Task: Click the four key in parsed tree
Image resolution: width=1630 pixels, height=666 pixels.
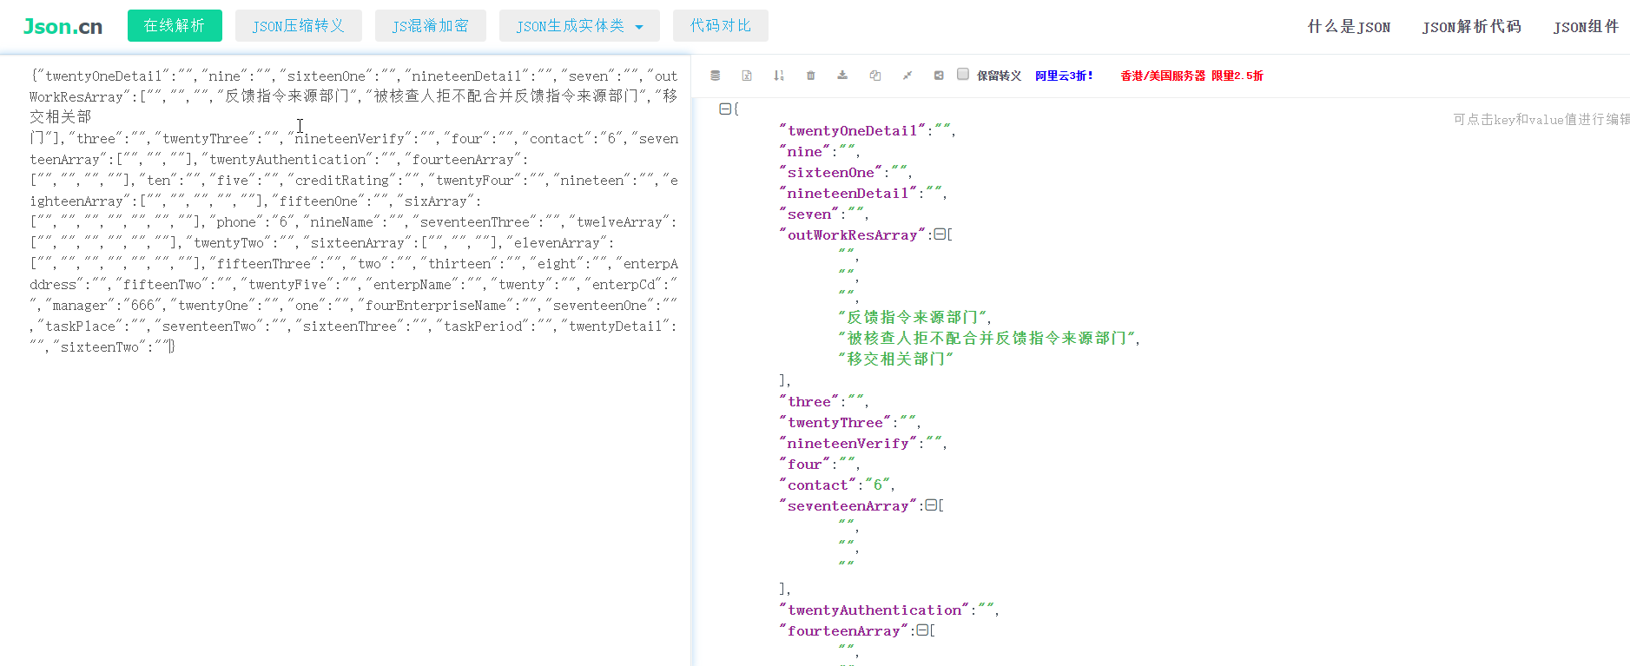Action: (x=804, y=464)
